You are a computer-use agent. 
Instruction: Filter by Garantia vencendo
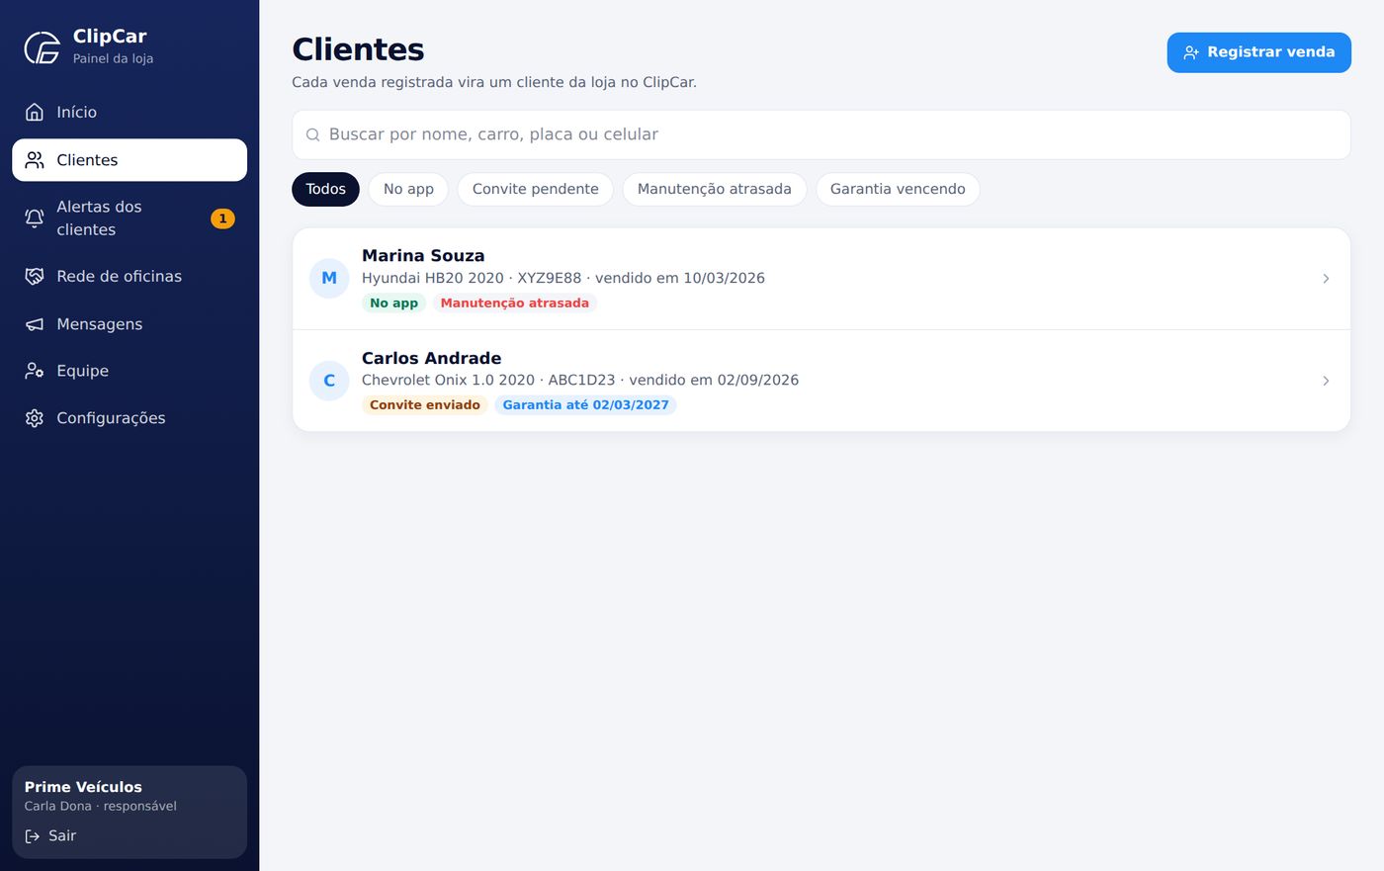(x=898, y=189)
